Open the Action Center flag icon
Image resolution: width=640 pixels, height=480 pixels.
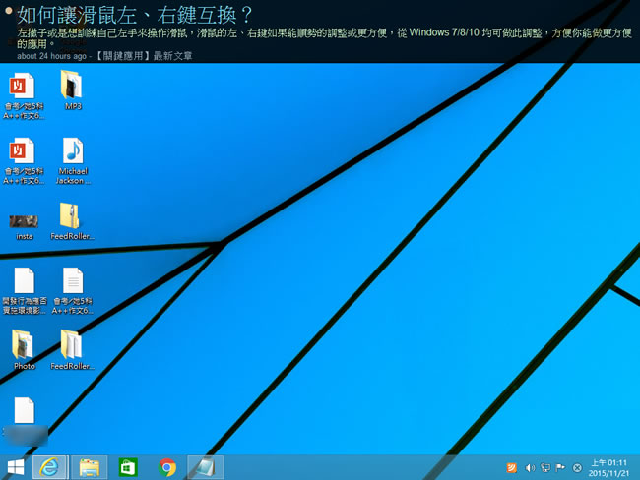pos(560,467)
